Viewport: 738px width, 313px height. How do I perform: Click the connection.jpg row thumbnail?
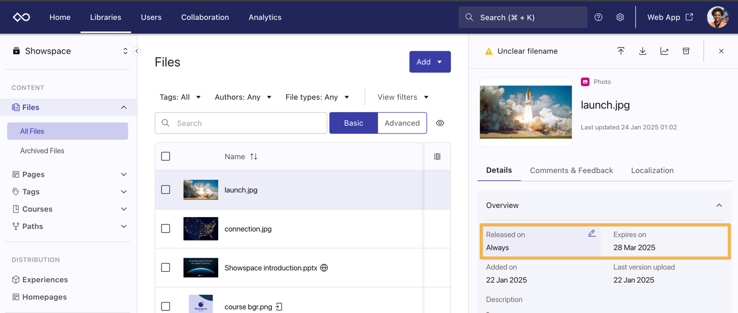coord(201,228)
